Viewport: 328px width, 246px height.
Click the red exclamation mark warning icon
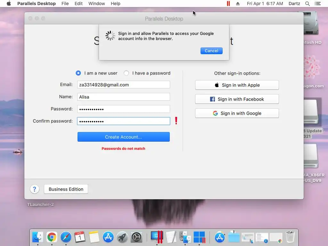tap(176, 121)
